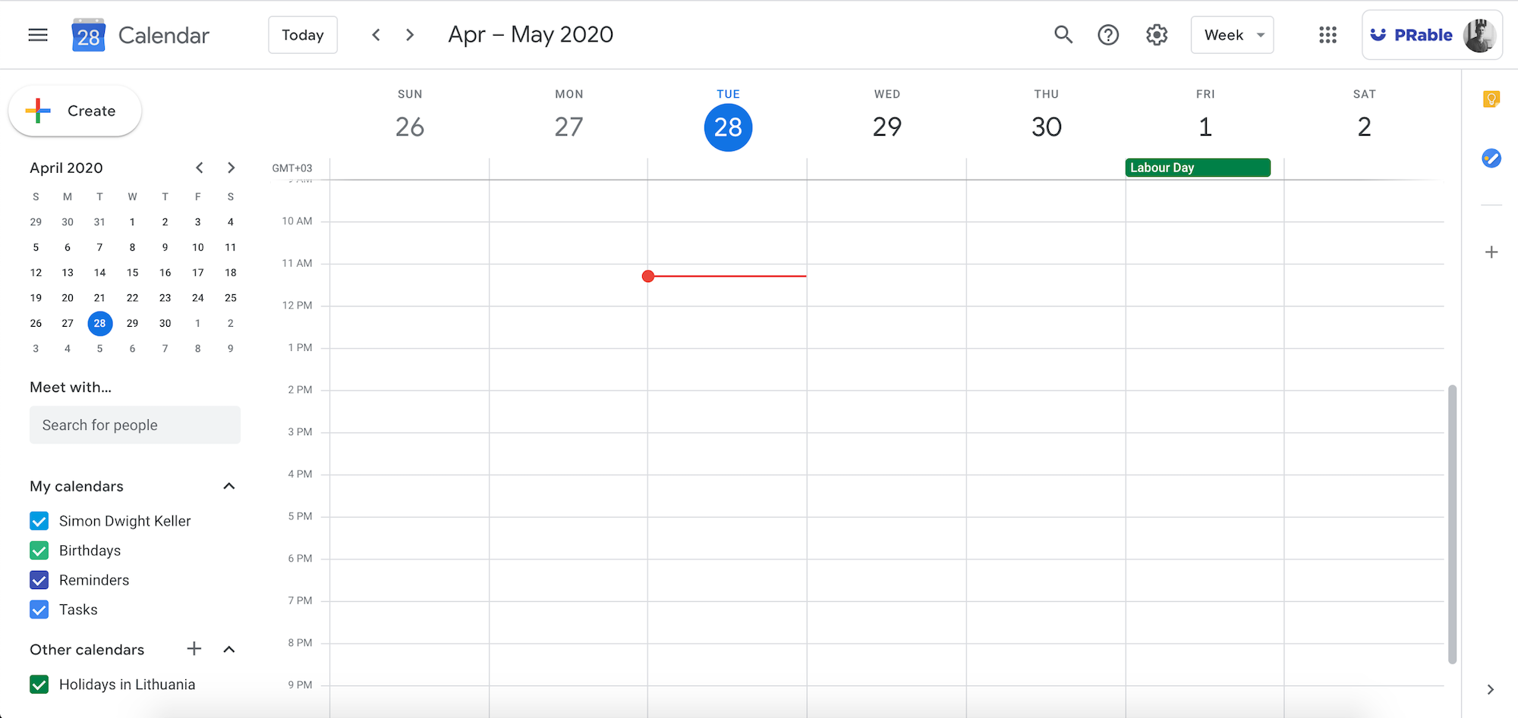Show next month in mini calendar
The image size is (1518, 718).
[x=231, y=168]
